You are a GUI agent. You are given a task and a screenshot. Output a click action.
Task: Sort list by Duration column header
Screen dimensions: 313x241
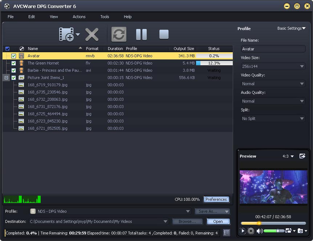[x=115, y=48]
